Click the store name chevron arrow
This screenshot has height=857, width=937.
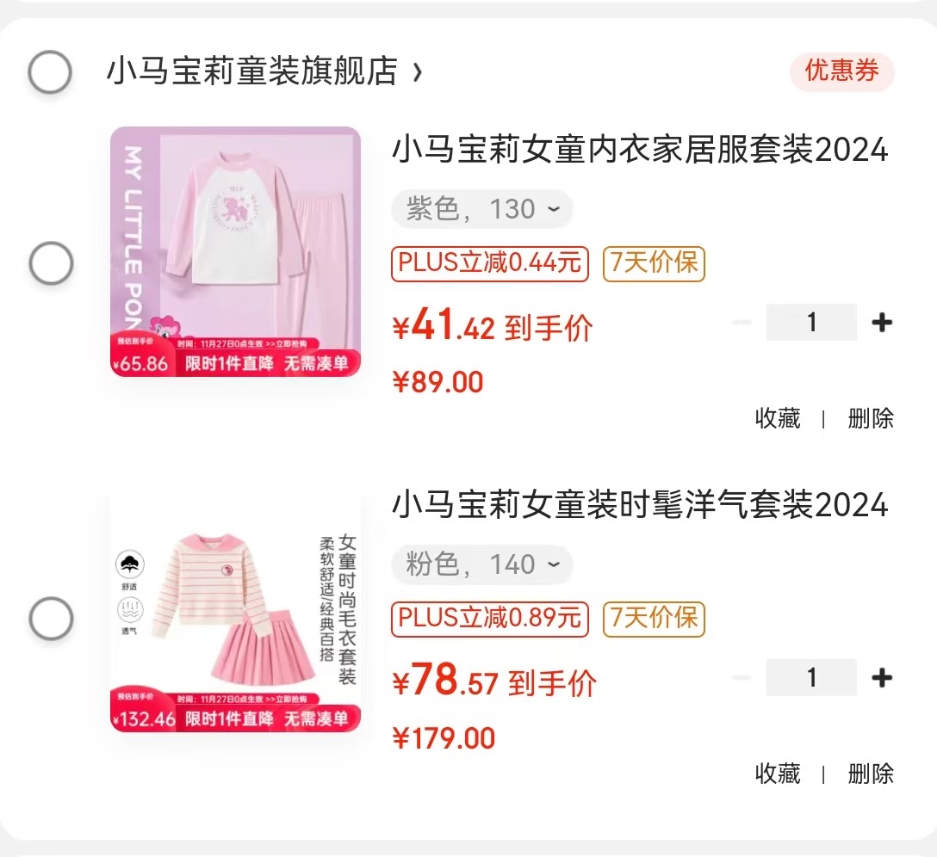418,72
